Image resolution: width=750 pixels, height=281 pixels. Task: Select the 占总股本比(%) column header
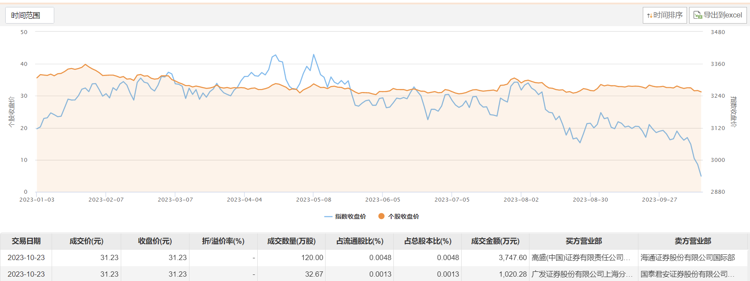tap(428, 241)
